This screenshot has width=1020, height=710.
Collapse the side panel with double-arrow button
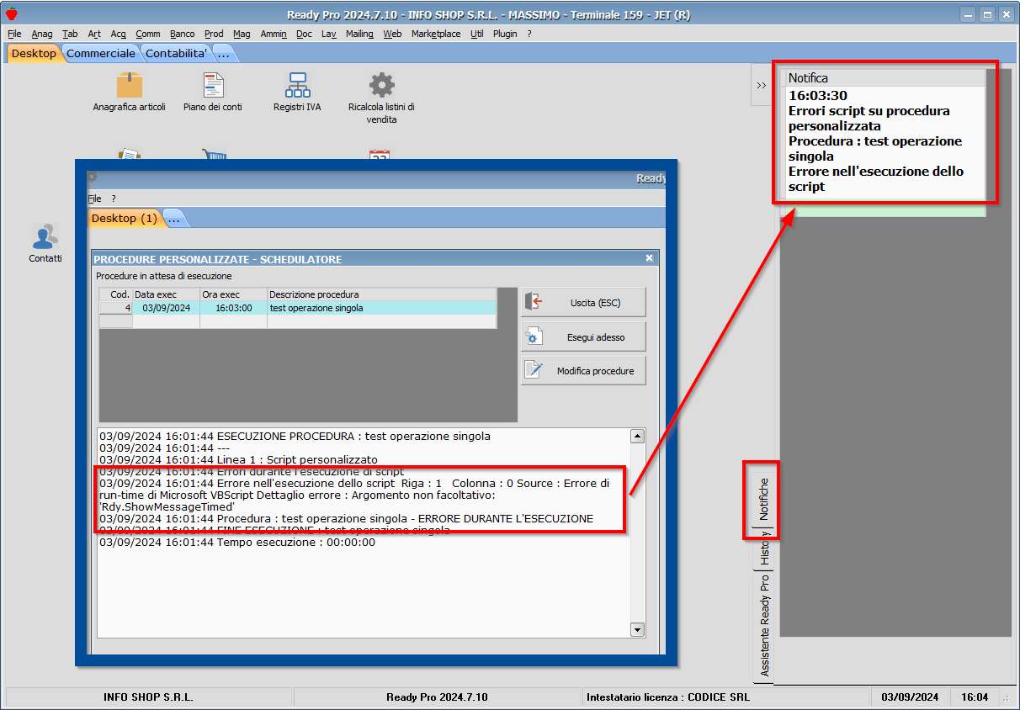[x=761, y=86]
